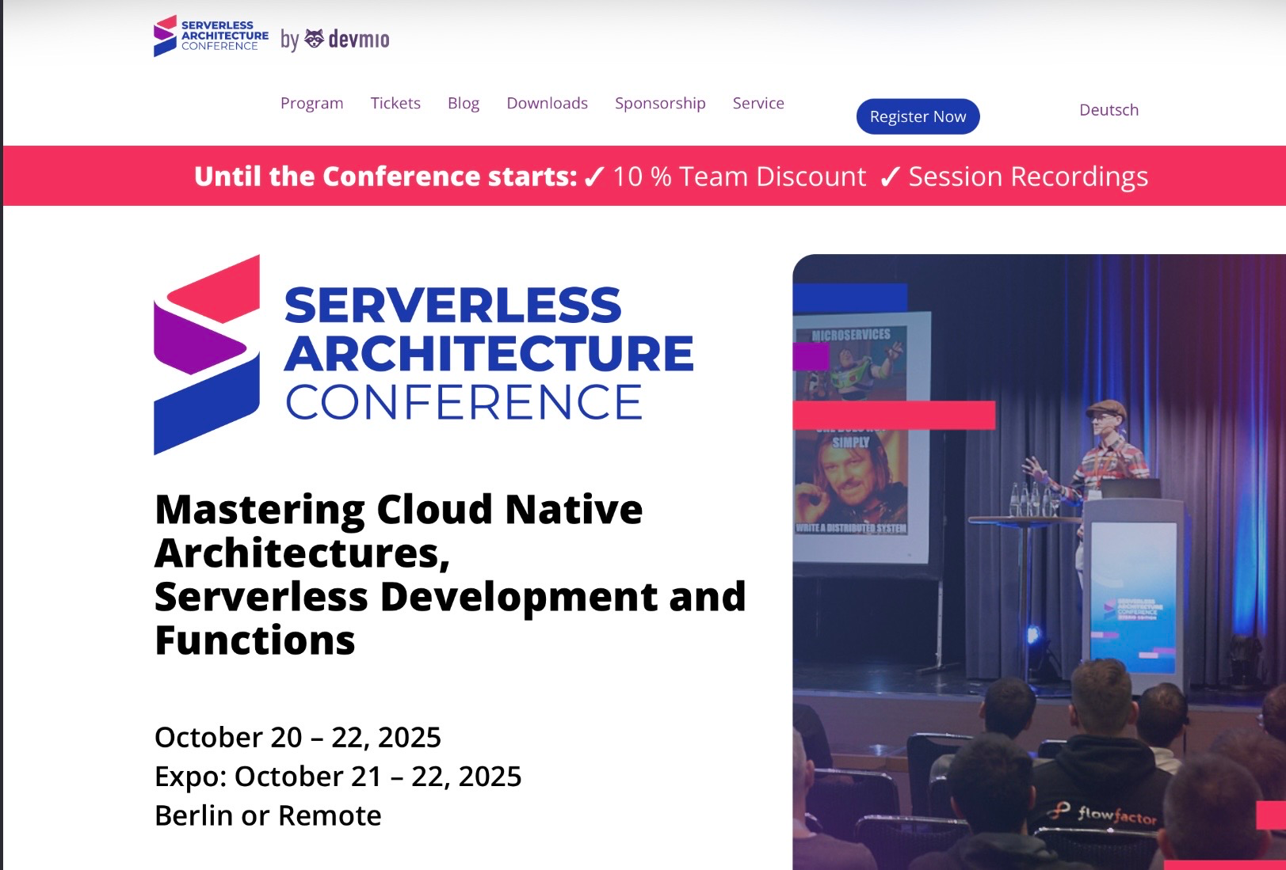
Task: Click the large S-shaped conference emblem
Action: [207, 355]
